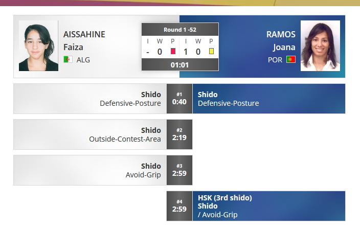
Task: Jump to event #2 at 2:19
Action: [x=179, y=134]
